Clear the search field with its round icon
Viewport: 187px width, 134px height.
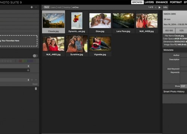(x=28, y=70)
